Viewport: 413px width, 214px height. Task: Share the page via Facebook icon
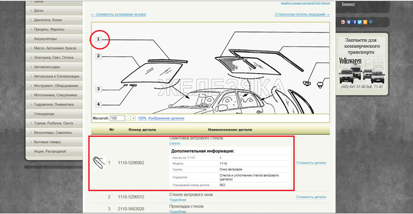(x=355, y=22)
